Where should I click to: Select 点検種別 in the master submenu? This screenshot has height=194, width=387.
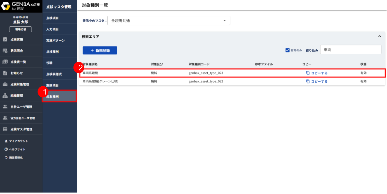point(53,52)
